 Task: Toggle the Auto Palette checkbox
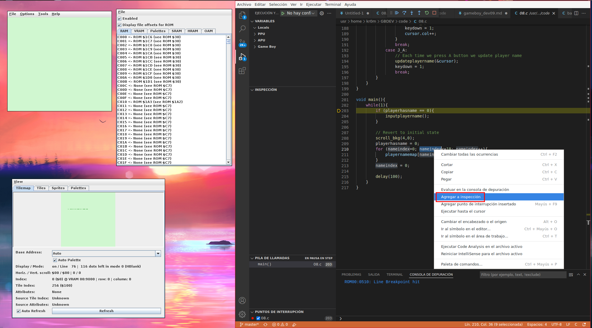[55, 260]
